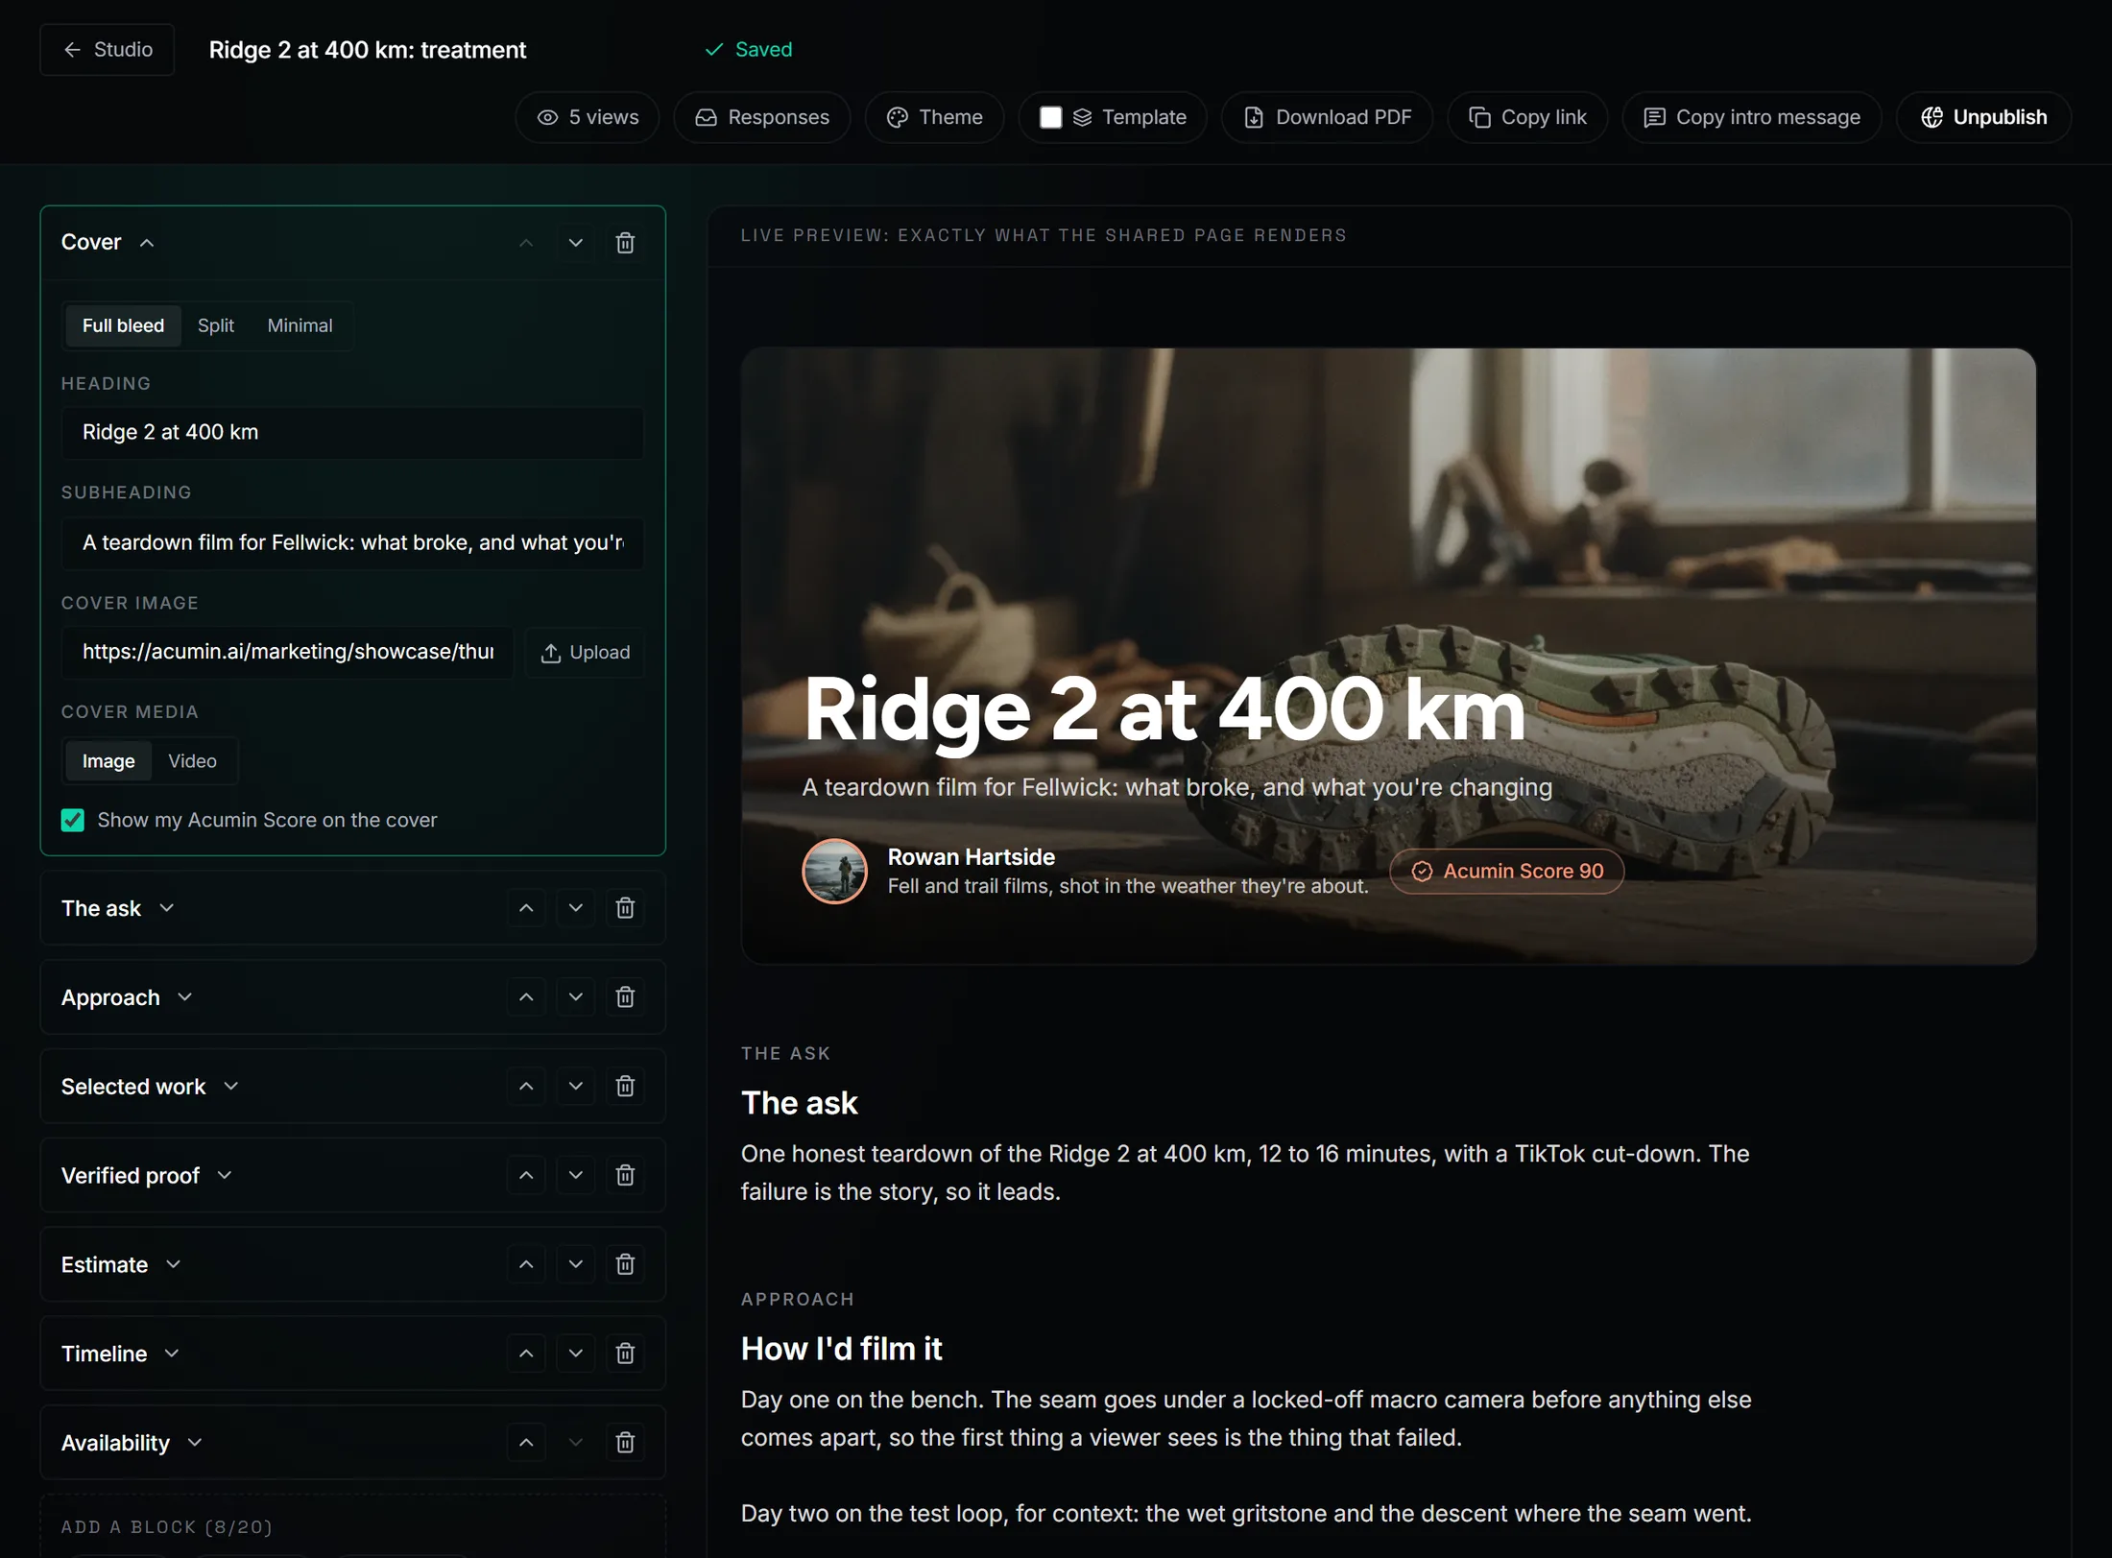Select Image as cover media
The width and height of the screenshot is (2112, 1558).
[108, 761]
